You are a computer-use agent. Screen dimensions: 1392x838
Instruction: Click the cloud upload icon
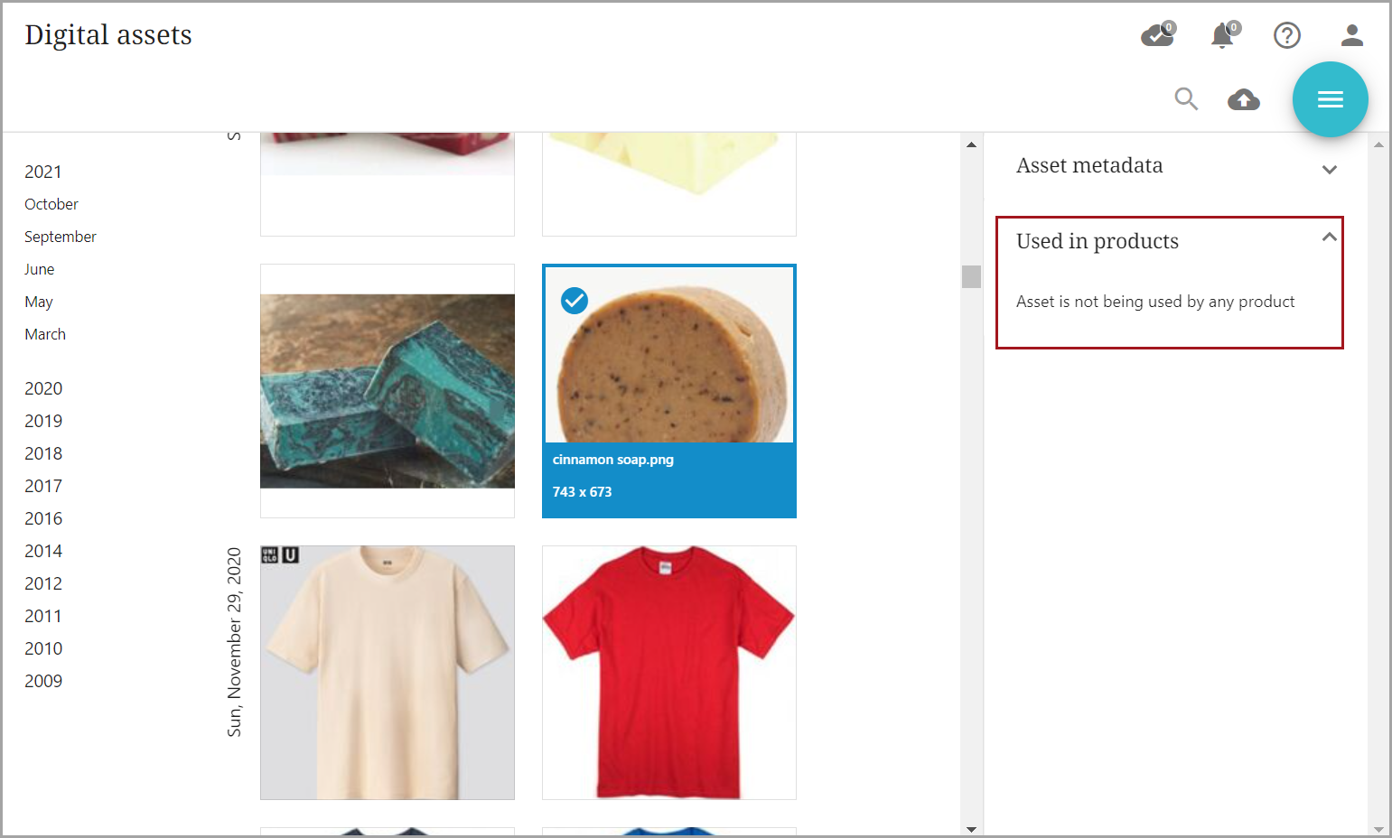pyautogui.click(x=1244, y=99)
